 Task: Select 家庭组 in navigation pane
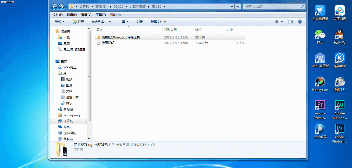(x=66, y=109)
